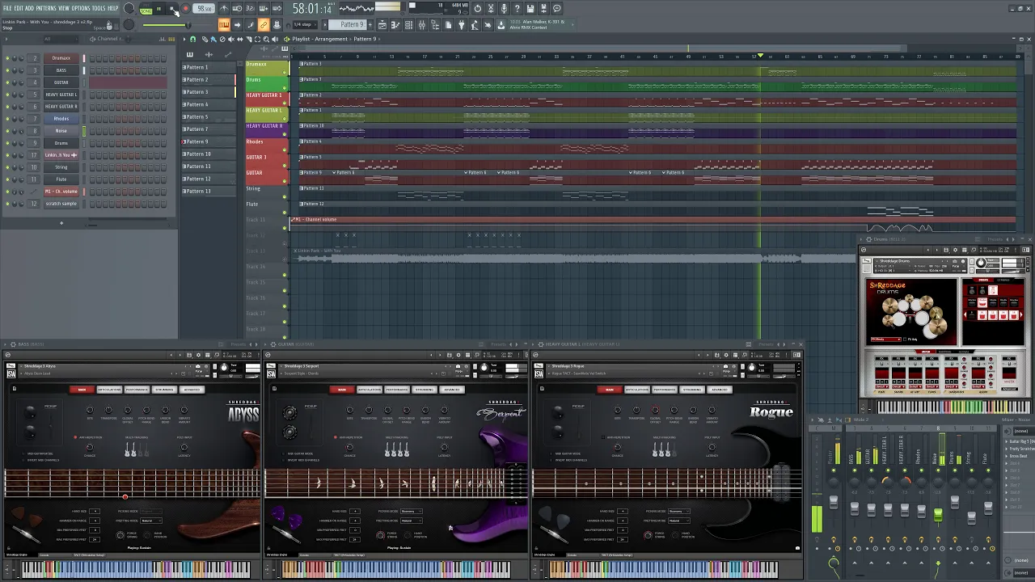The width and height of the screenshot is (1035, 582).
Task: Open the channel rack All filter dropdown
Action: (61, 39)
